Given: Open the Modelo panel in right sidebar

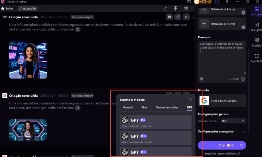Looking at the screenshot, I should click(x=256, y=42).
